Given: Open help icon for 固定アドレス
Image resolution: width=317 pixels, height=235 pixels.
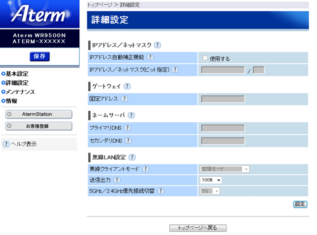Looking at the screenshot, I should (x=124, y=99).
